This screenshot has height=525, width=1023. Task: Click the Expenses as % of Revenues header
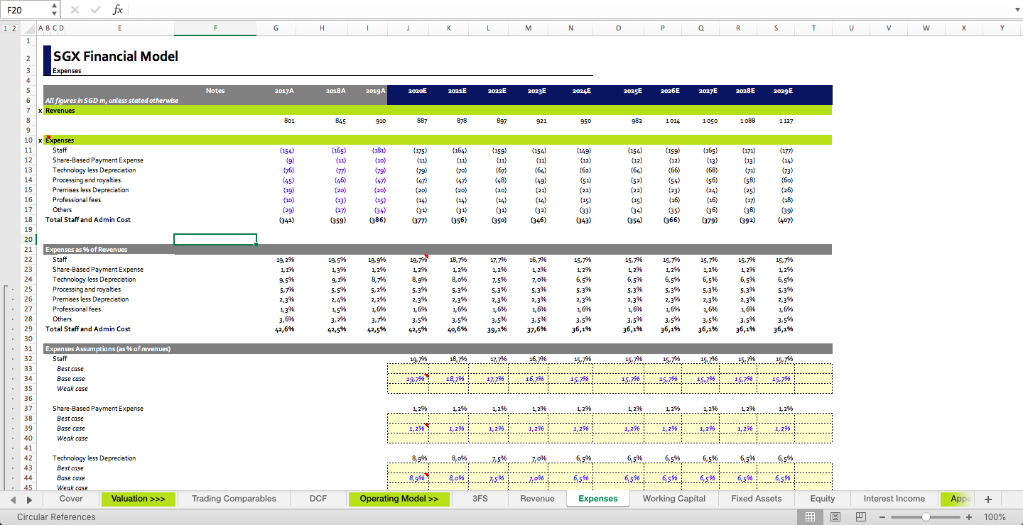coord(87,250)
